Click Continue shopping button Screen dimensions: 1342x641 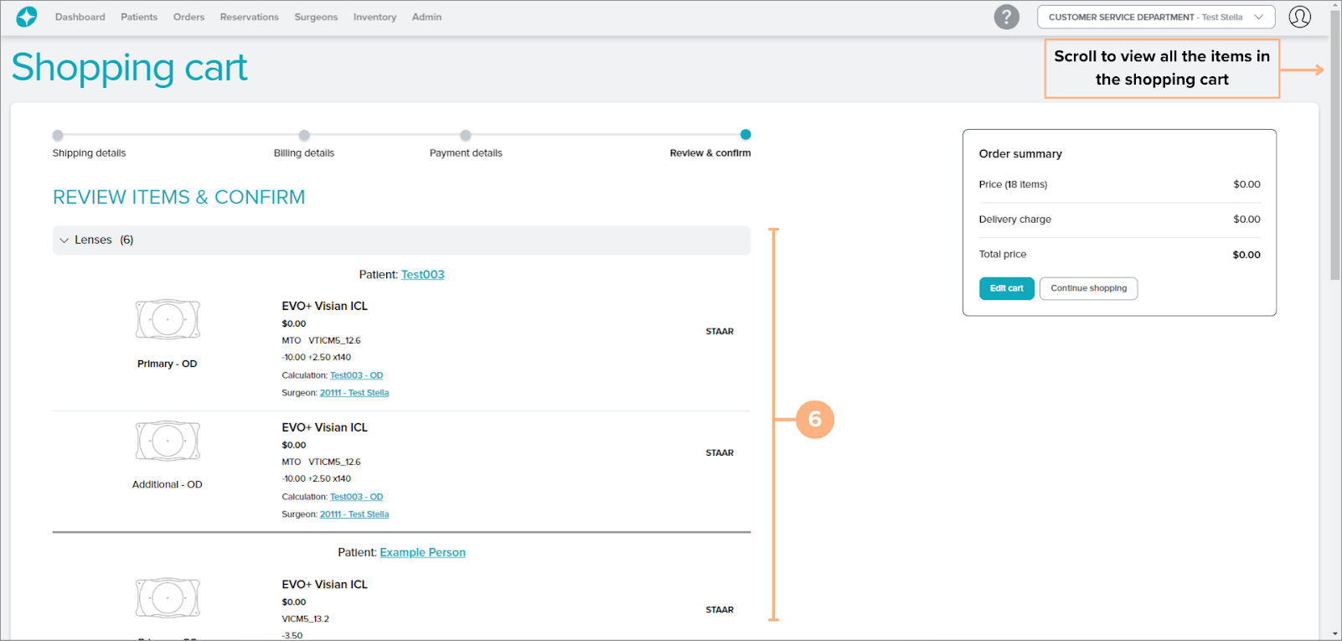pyautogui.click(x=1088, y=288)
